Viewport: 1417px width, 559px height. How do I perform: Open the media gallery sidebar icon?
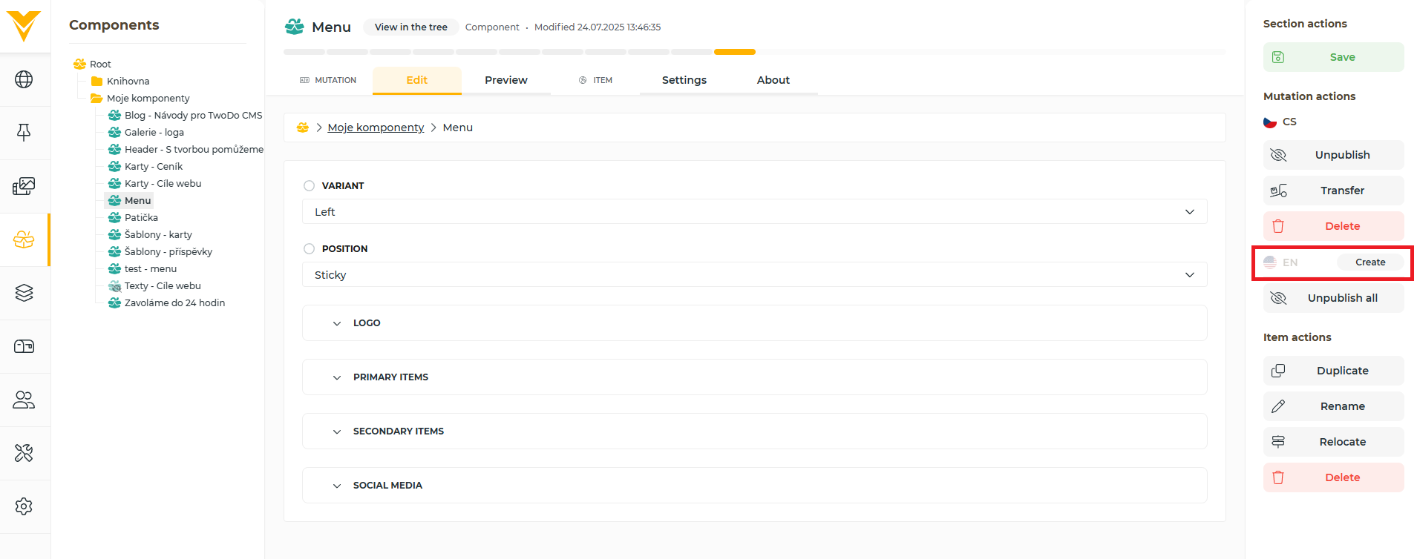pos(24,186)
